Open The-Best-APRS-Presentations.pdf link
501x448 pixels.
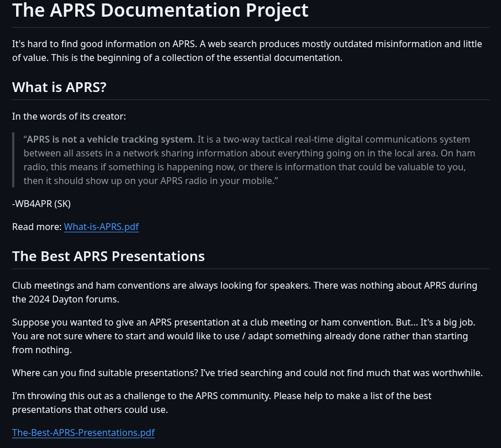[x=83, y=432]
